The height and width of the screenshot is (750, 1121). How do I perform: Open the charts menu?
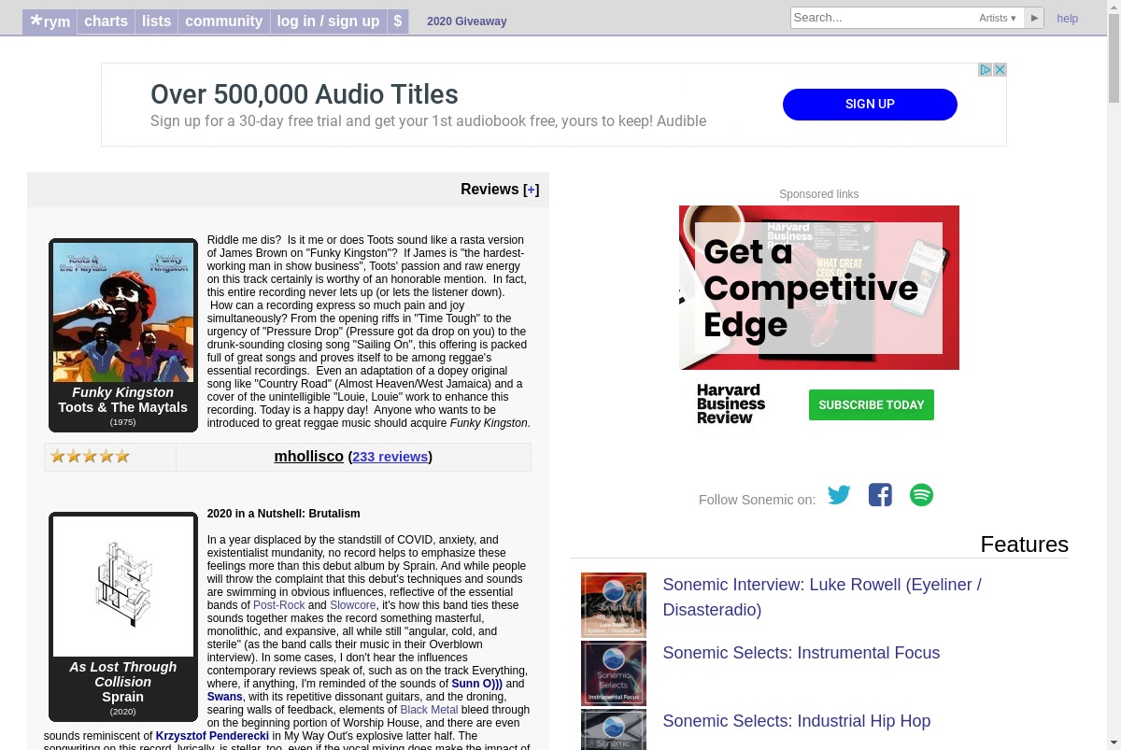[106, 21]
